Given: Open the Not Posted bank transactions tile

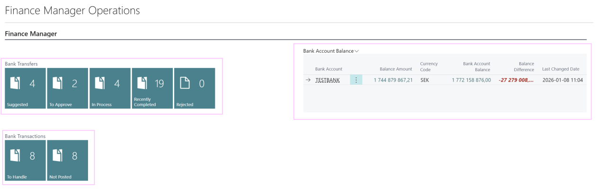Looking at the screenshot, I should 67,160.
